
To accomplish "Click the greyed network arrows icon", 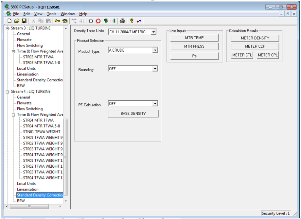I will click(74, 21).
